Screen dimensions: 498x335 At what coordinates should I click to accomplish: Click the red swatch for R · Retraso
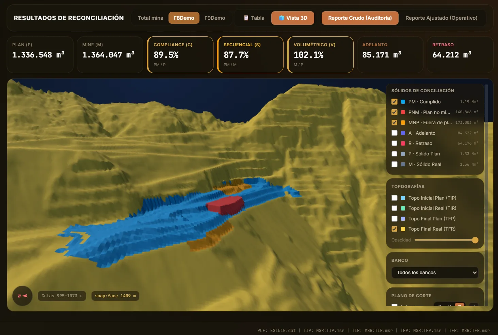click(x=403, y=143)
